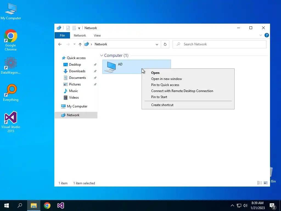Click the pin icon beside Documents
The height and width of the screenshot is (211, 281).
coord(95,78)
